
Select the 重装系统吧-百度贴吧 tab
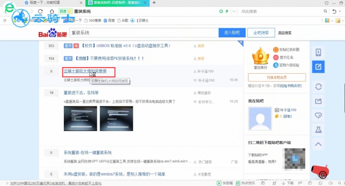(116, 3)
